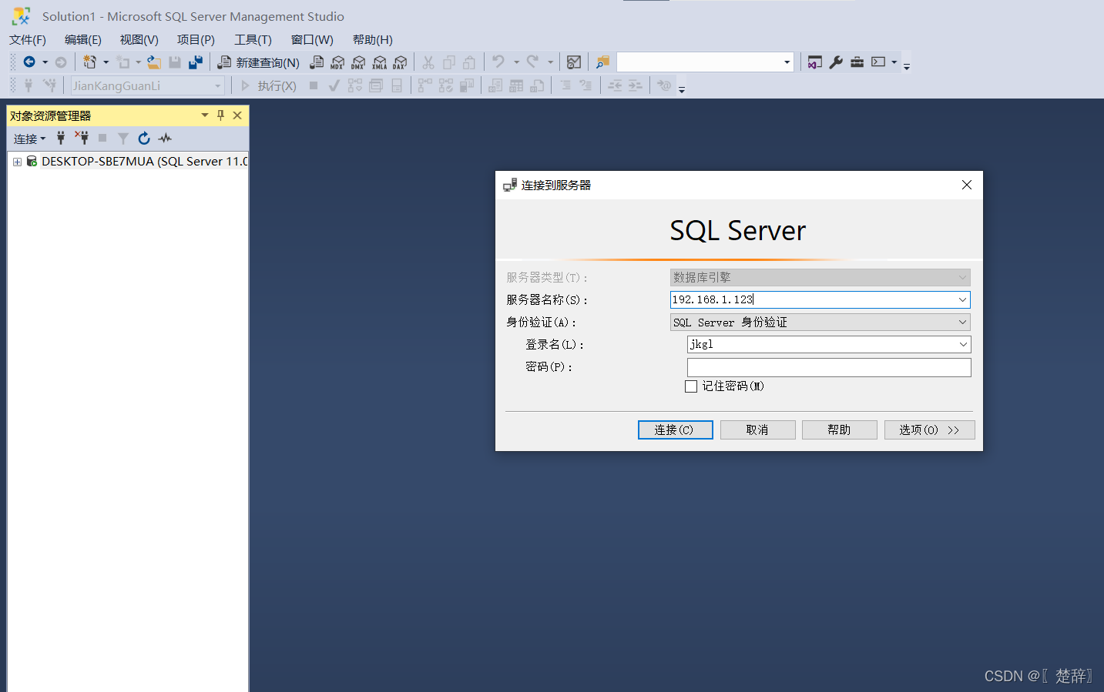Click the open file folder icon
The width and height of the screenshot is (1104, 692).
coord(154,62)
